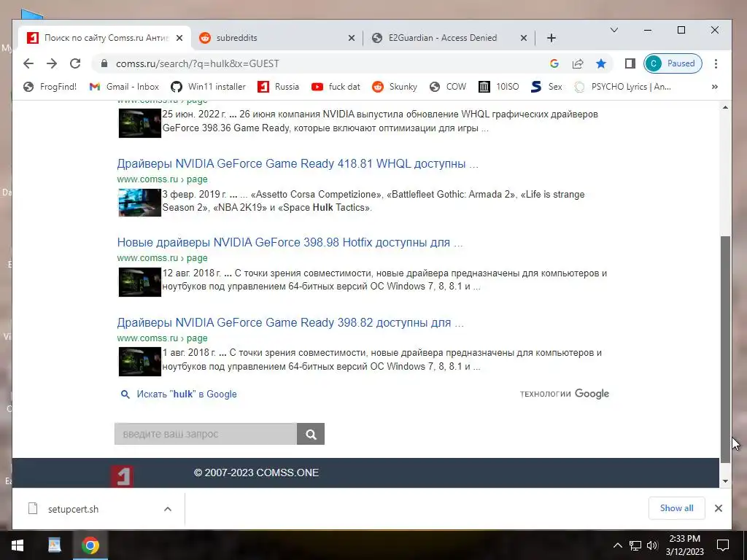Open the volume speaker tray icon
The height and width of the screenshot is (560, 747).
coord(652,545)
